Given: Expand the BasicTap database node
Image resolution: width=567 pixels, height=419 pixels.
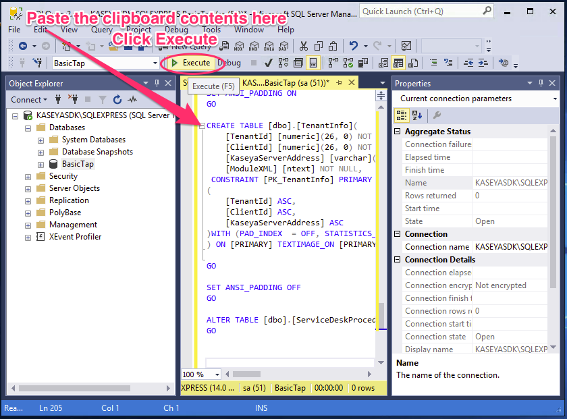Looking at the screenshot, I should click(41, 165).
